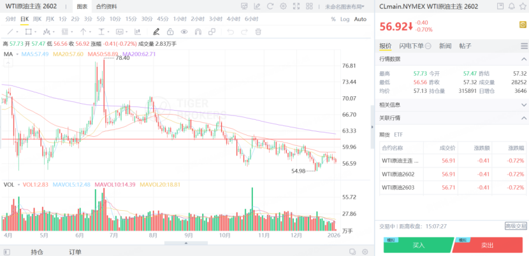Collapse right panel with side arrow handle
Image resolution: width=529 pixels, height=256 pixels.
point(372,127)
